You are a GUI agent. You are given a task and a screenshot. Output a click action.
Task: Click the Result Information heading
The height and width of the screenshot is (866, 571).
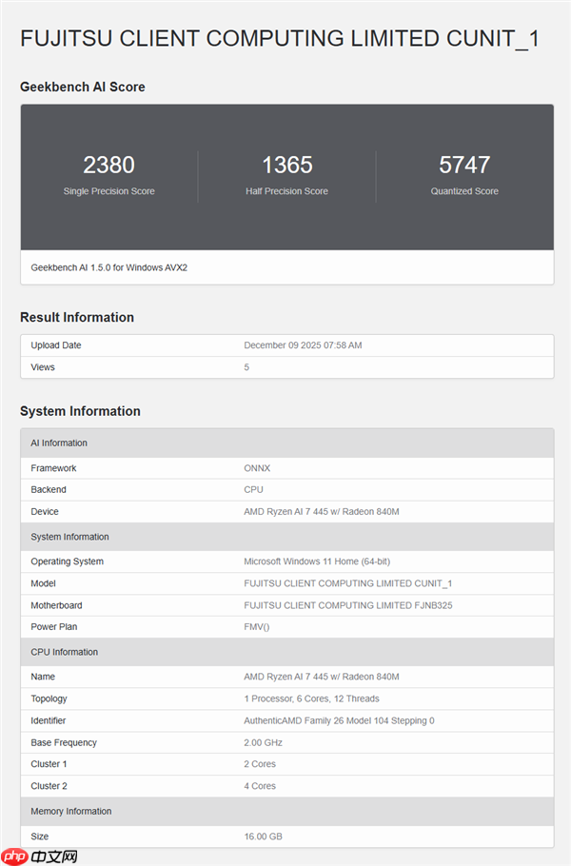77,318
